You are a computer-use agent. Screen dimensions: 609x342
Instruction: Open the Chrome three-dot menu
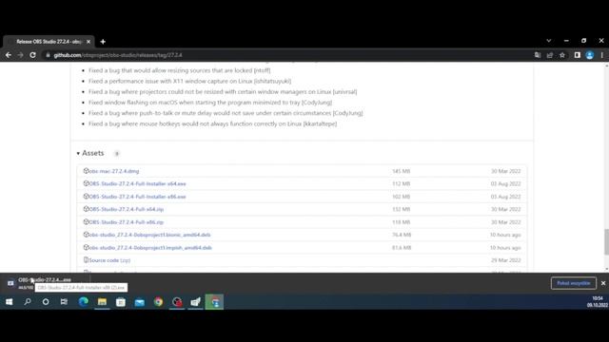click(x=602, y=55)
